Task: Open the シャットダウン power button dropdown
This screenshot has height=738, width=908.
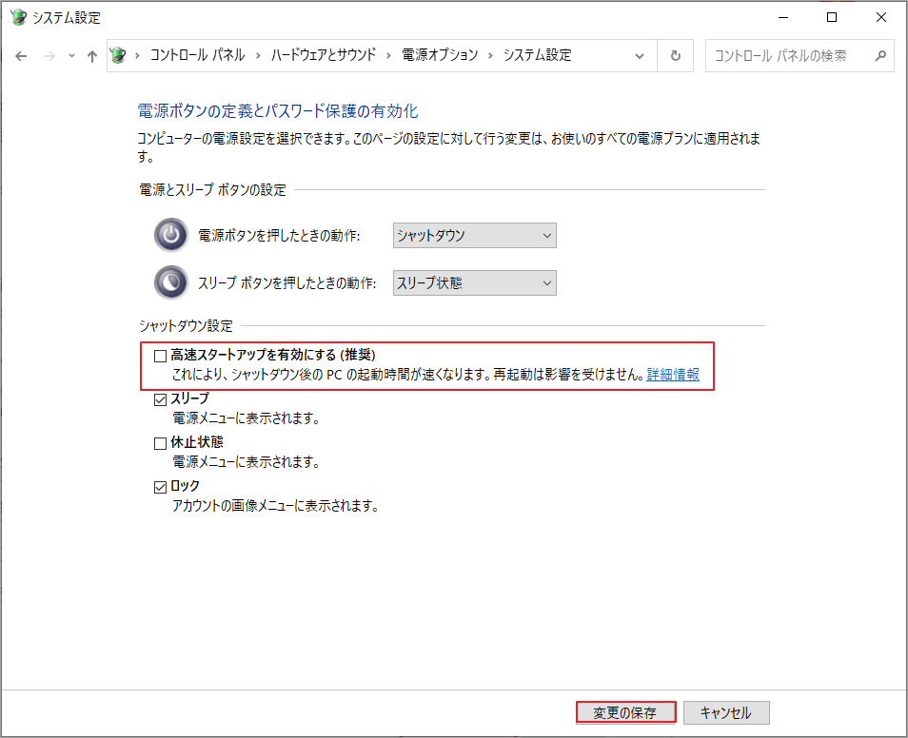Action: point(474,236)
